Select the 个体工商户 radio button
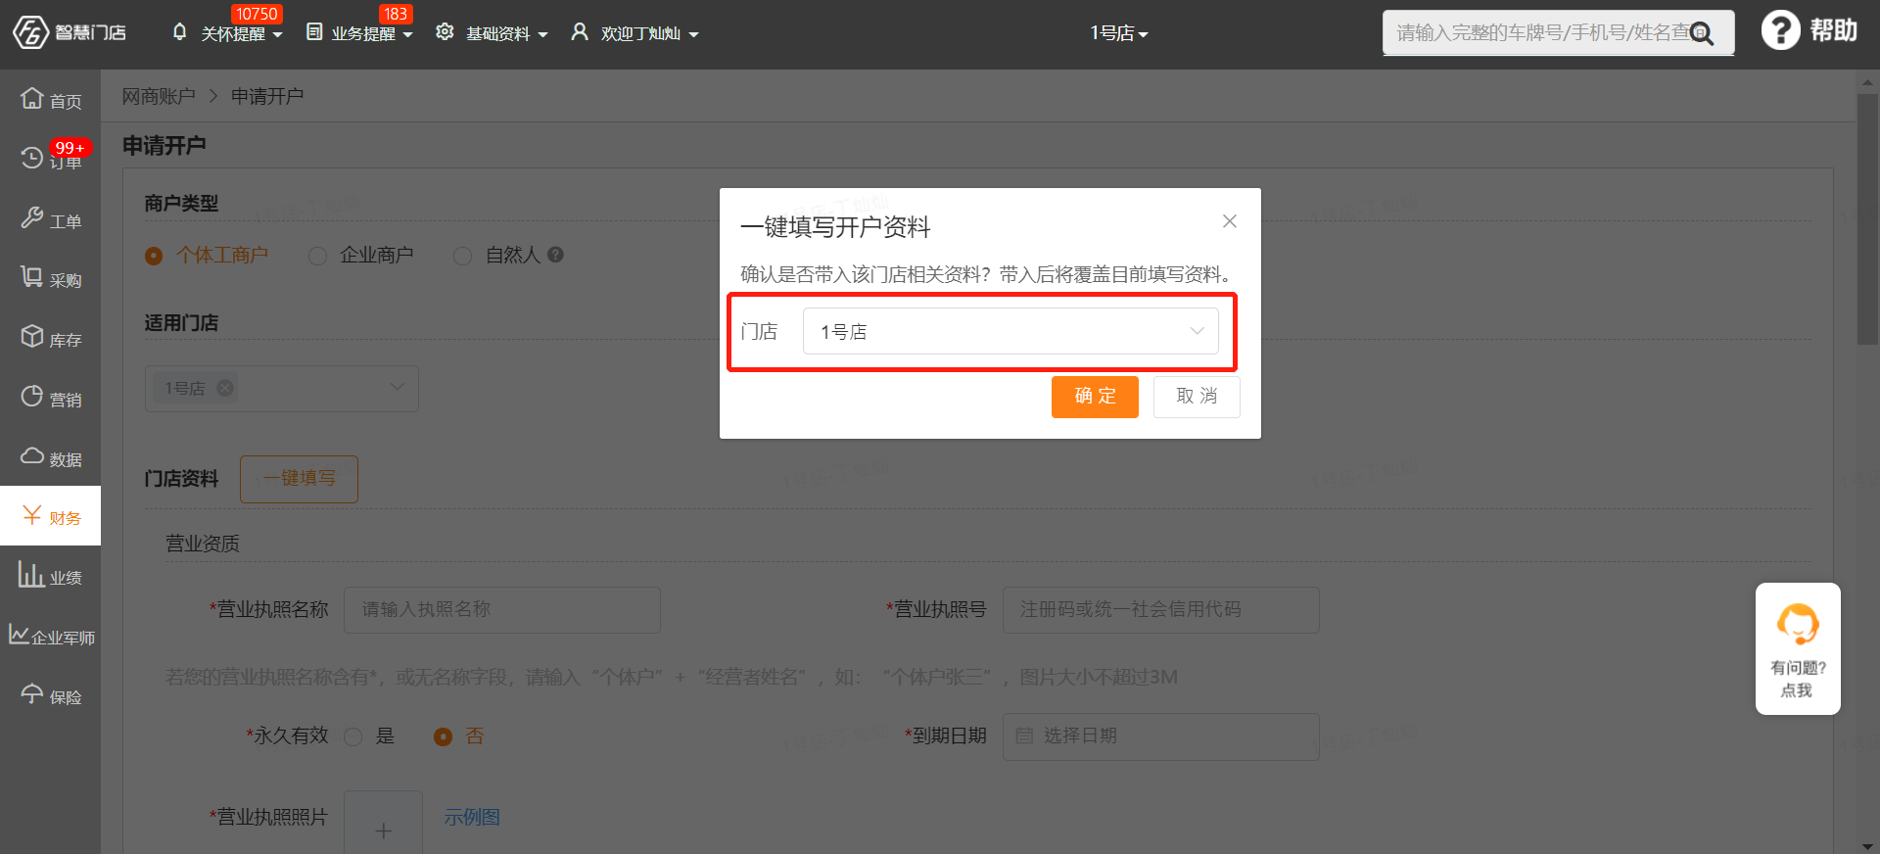 154,256
